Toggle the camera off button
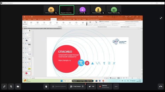This screenshot has width=165, height=92. click(x=18, y=86)
